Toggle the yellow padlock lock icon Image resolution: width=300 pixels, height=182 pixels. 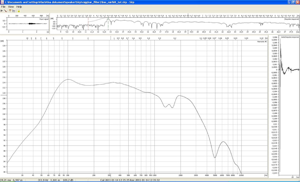[18, 11]
